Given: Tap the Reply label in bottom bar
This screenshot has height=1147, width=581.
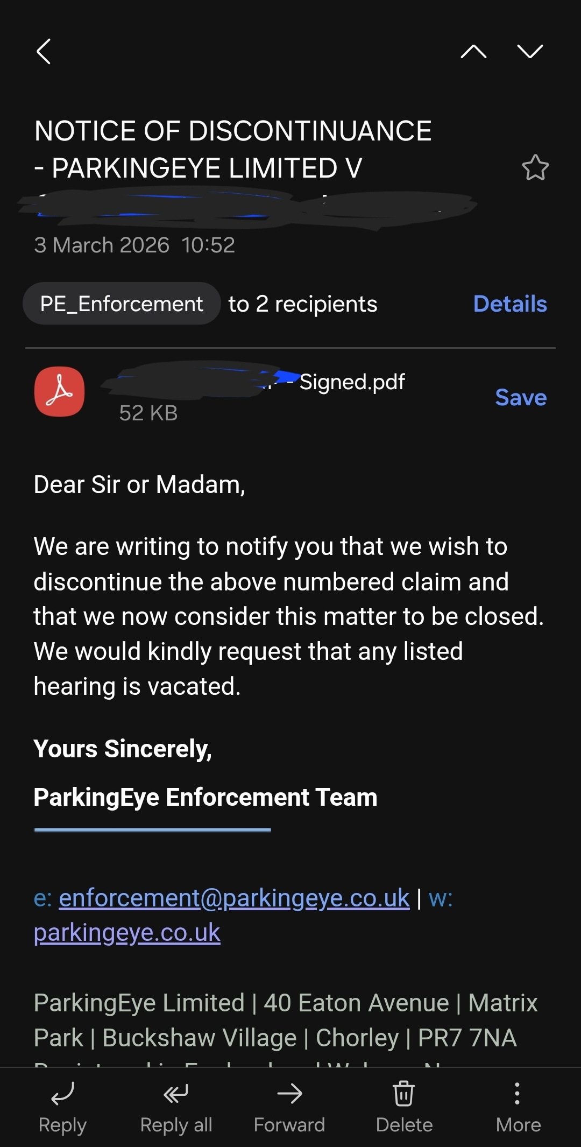Looking at the screenshot, I should point(62,1125).
